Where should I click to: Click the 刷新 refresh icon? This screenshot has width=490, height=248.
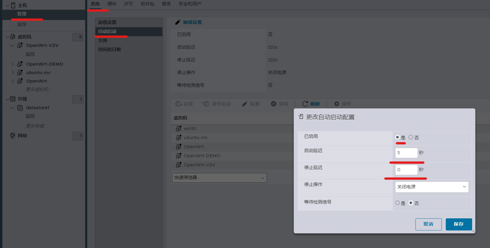[305, 104]
